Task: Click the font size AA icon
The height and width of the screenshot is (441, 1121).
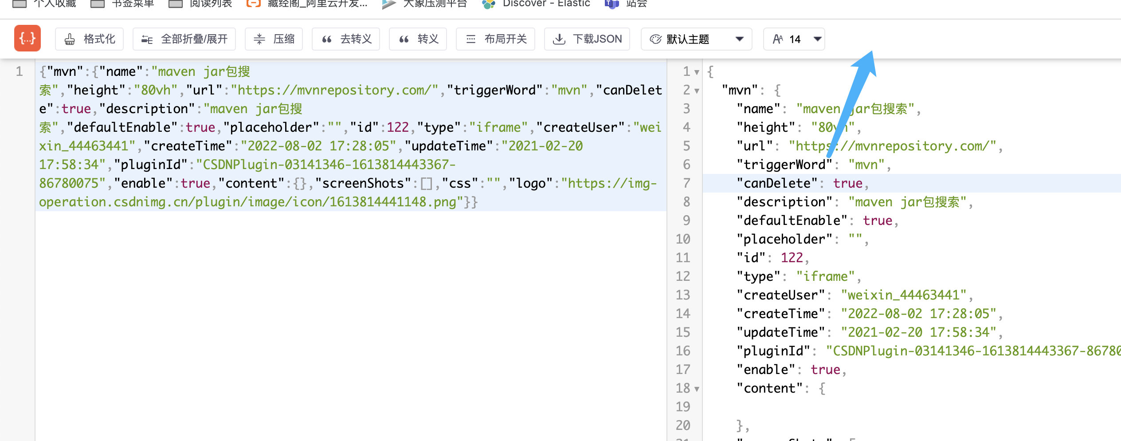Action: click(x=778, y=39)
